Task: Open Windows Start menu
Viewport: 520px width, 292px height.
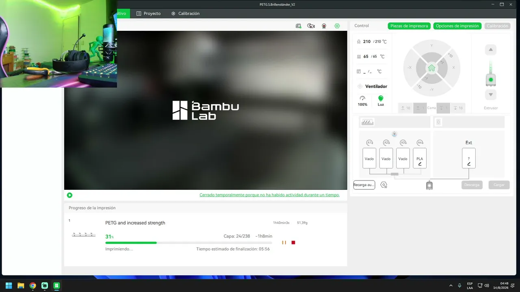Action: tap(9, 286)
